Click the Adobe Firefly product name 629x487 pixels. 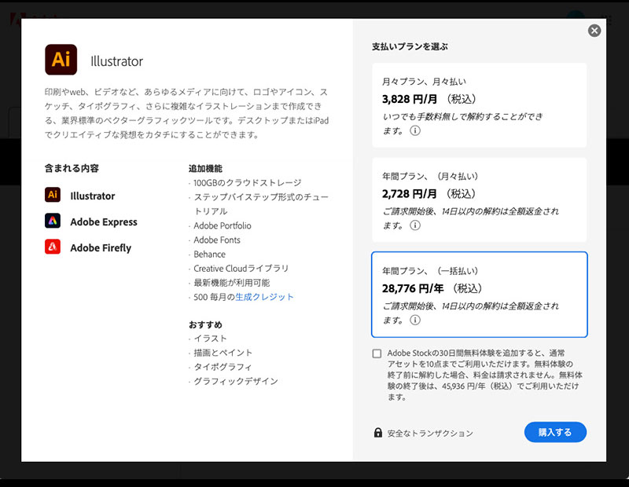click(x=101, y=248)
